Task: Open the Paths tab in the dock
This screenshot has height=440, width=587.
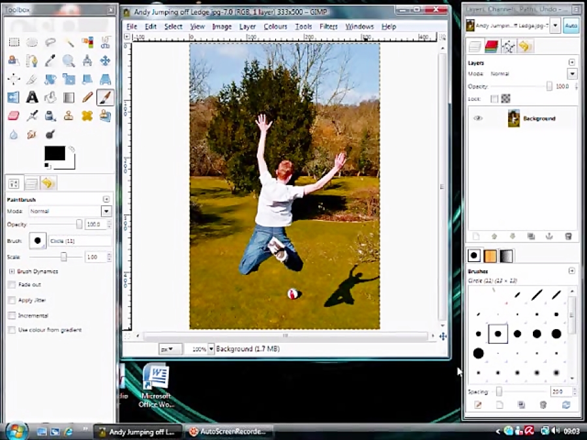Action: coord(508,46)
